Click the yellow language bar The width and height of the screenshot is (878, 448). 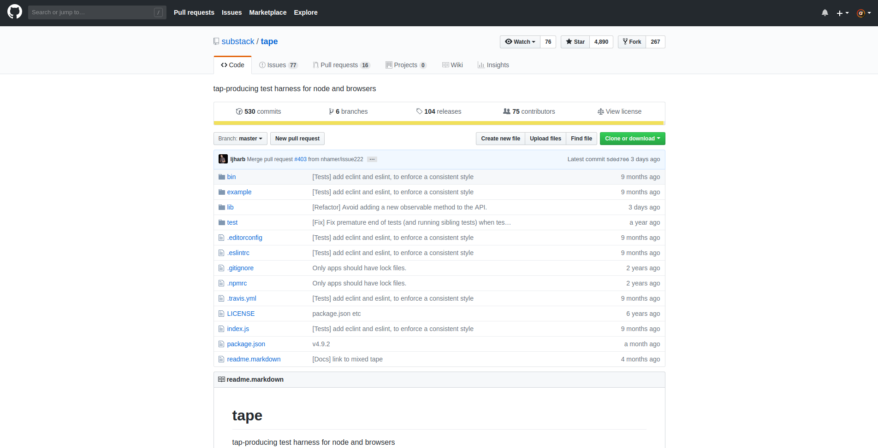point(439,123)
